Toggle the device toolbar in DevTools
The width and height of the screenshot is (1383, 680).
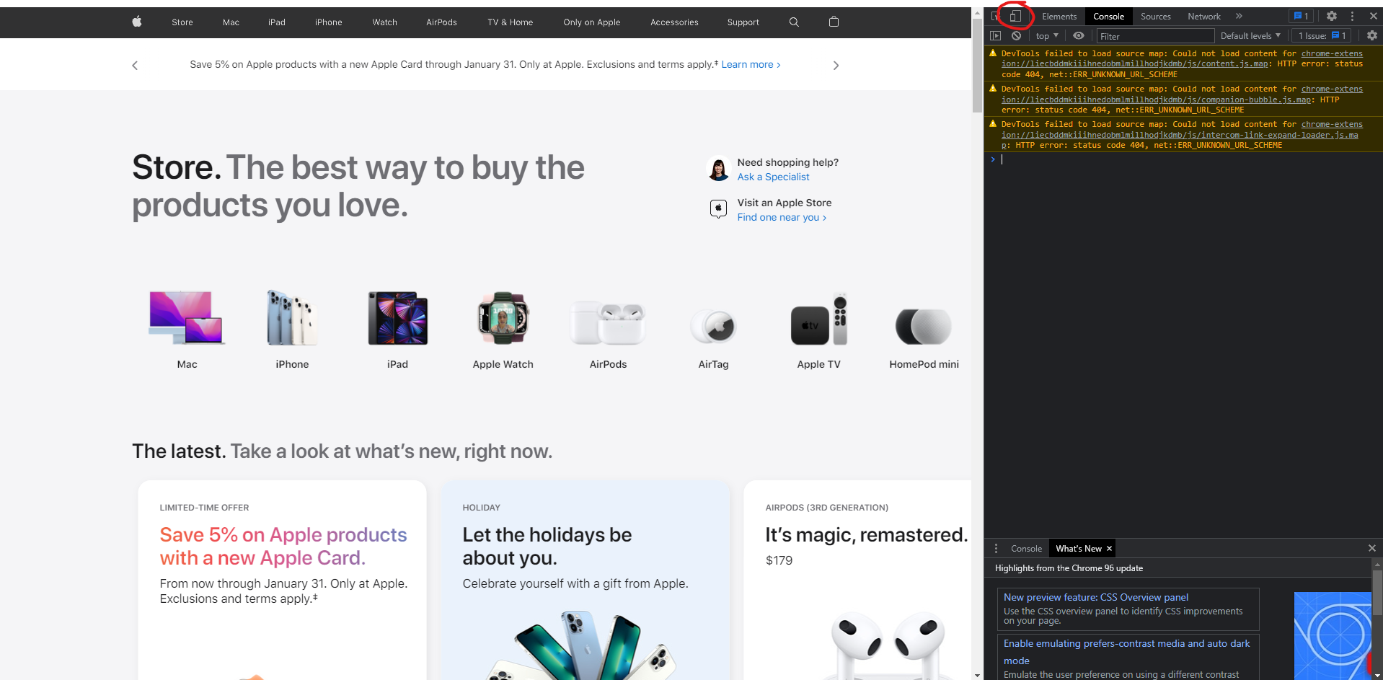[1015, 16]
